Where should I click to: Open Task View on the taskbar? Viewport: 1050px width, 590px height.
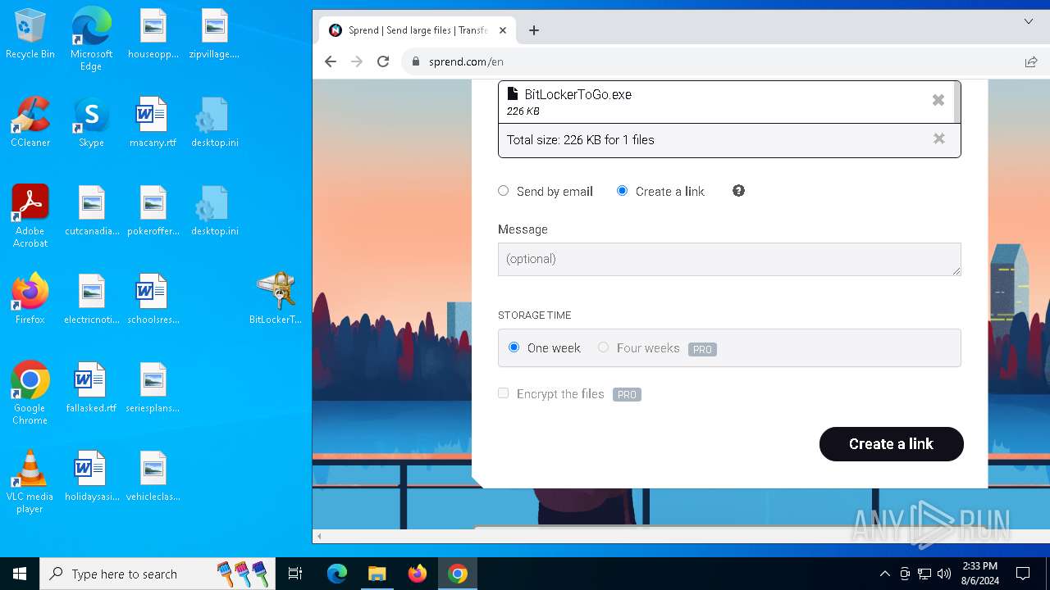295,574
